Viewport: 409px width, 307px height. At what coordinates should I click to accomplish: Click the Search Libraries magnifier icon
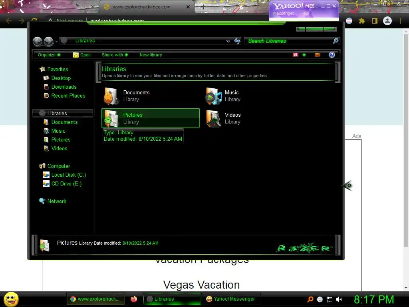pos(336,41)
